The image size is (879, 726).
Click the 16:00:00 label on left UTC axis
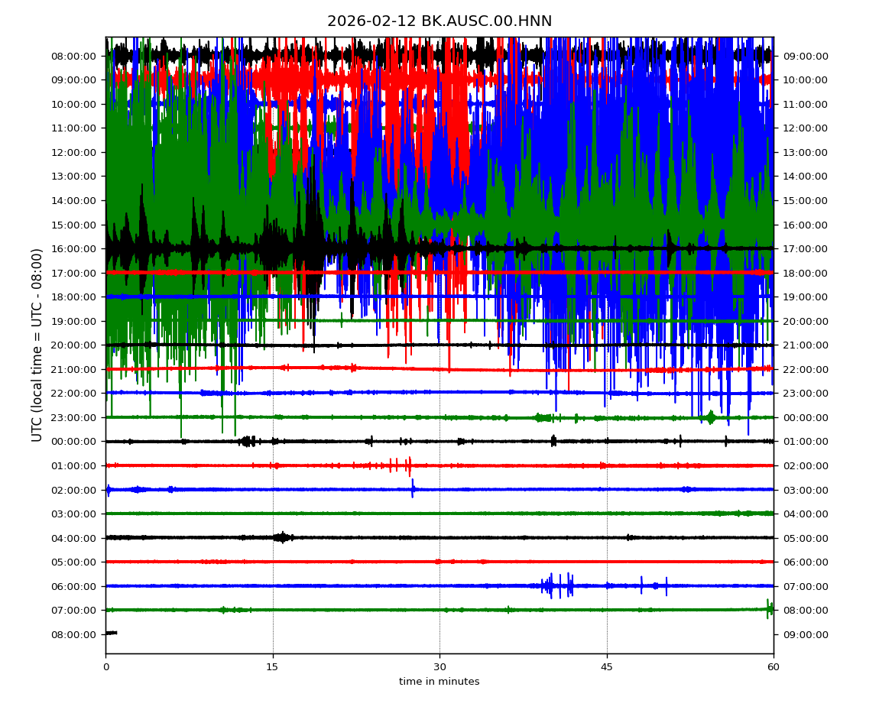[73, 249]
